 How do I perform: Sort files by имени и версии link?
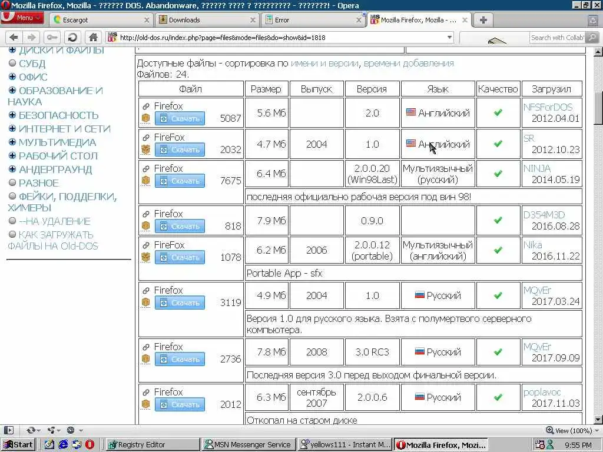point(324,63)
